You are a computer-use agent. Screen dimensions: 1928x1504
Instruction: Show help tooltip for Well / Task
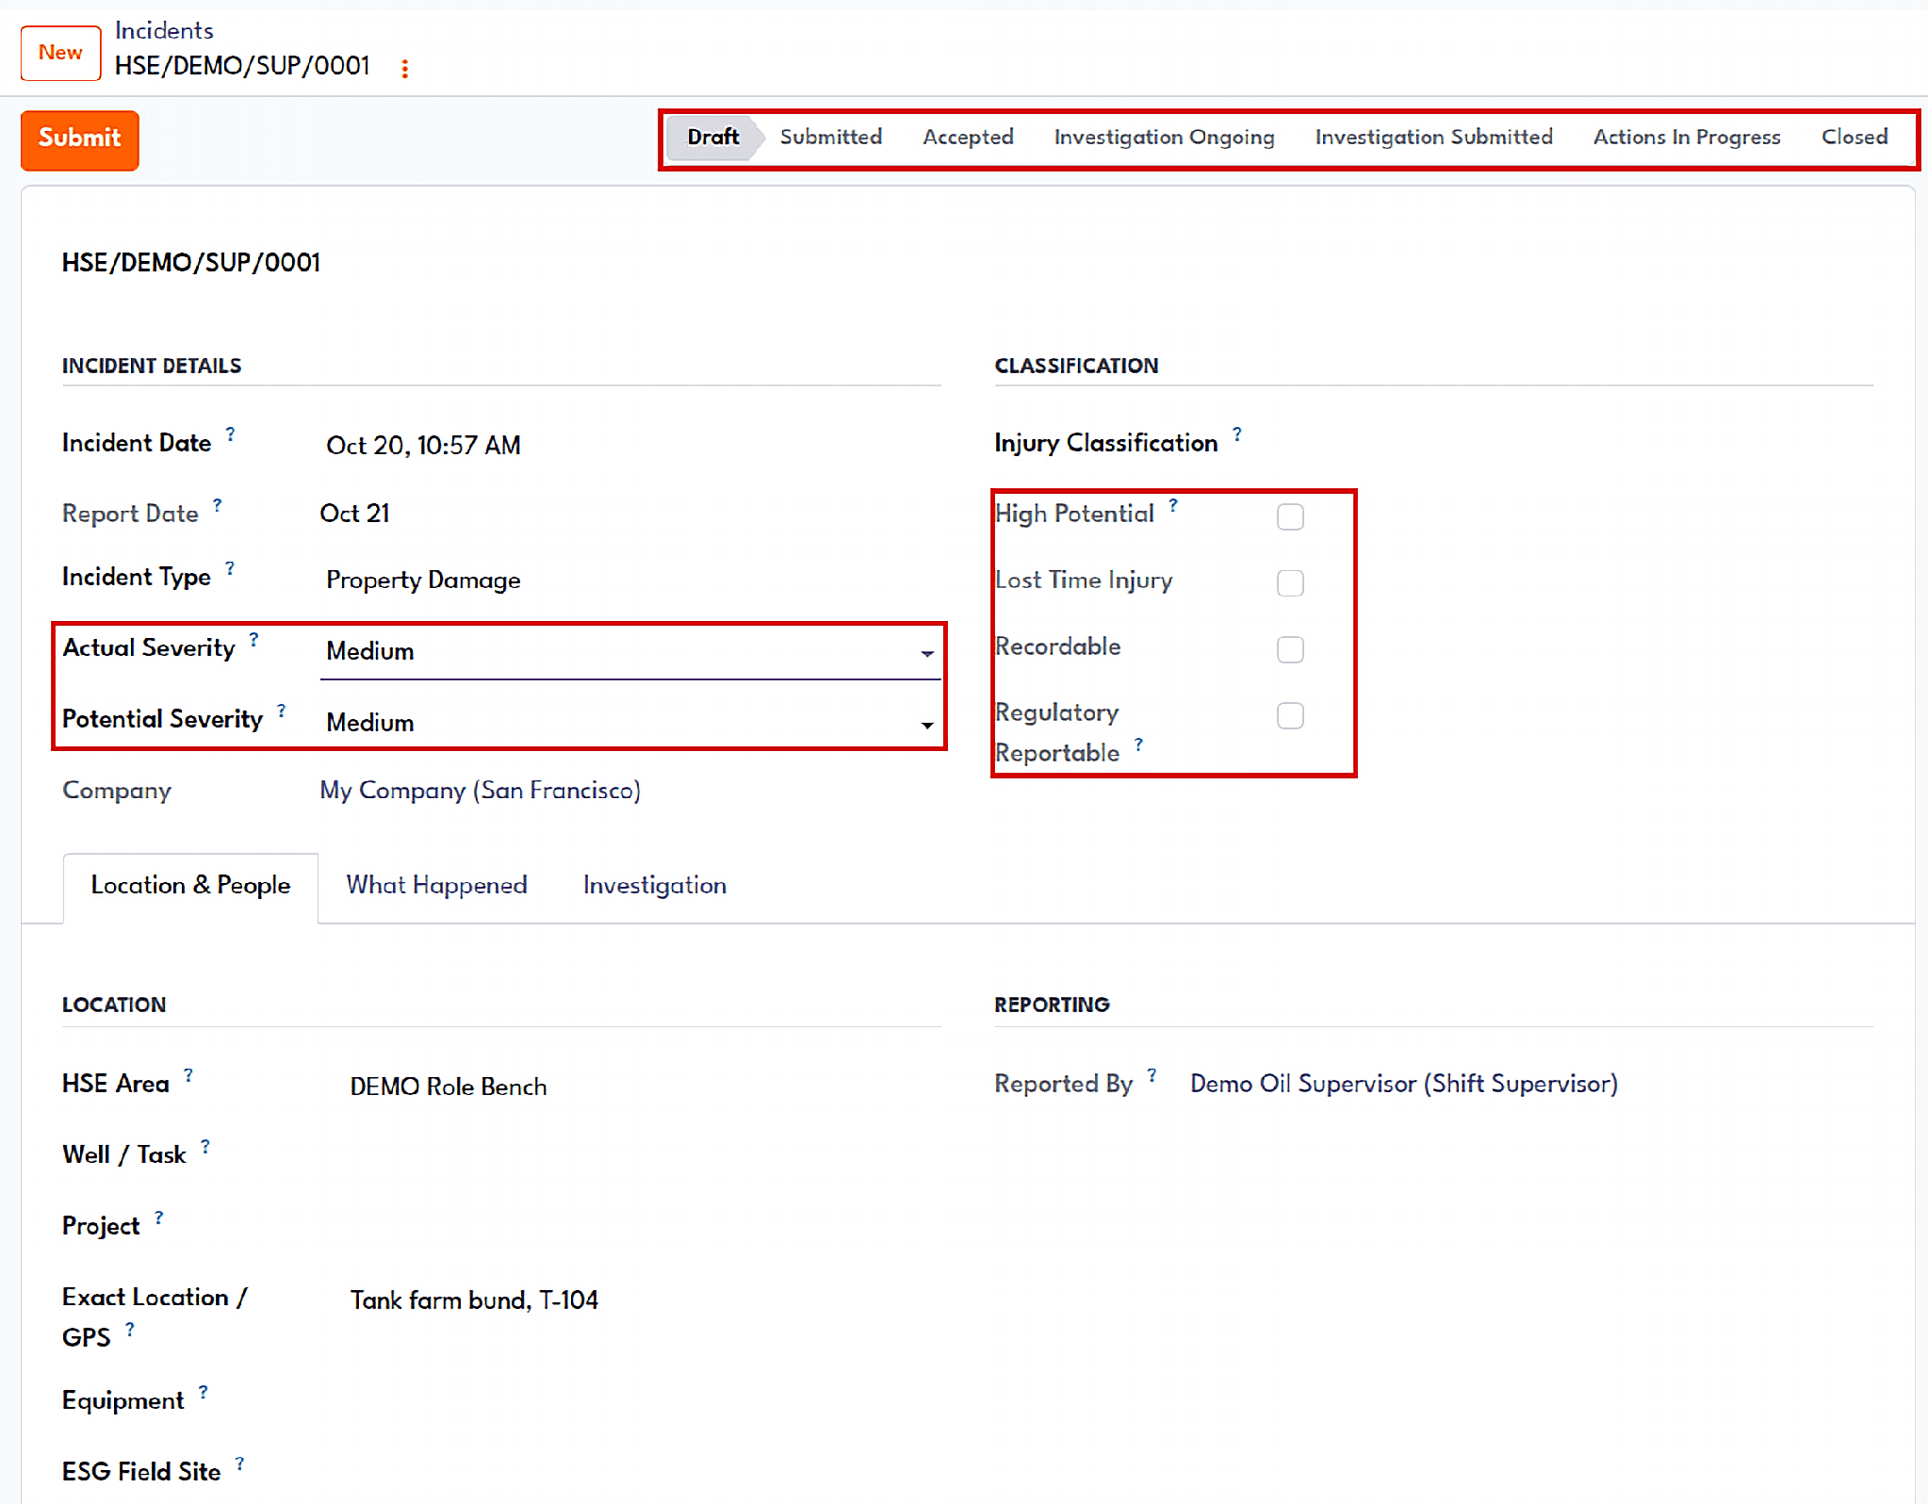(205, 1146)
